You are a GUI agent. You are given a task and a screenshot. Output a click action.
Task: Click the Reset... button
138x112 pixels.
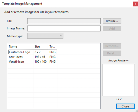click(112, 53)
